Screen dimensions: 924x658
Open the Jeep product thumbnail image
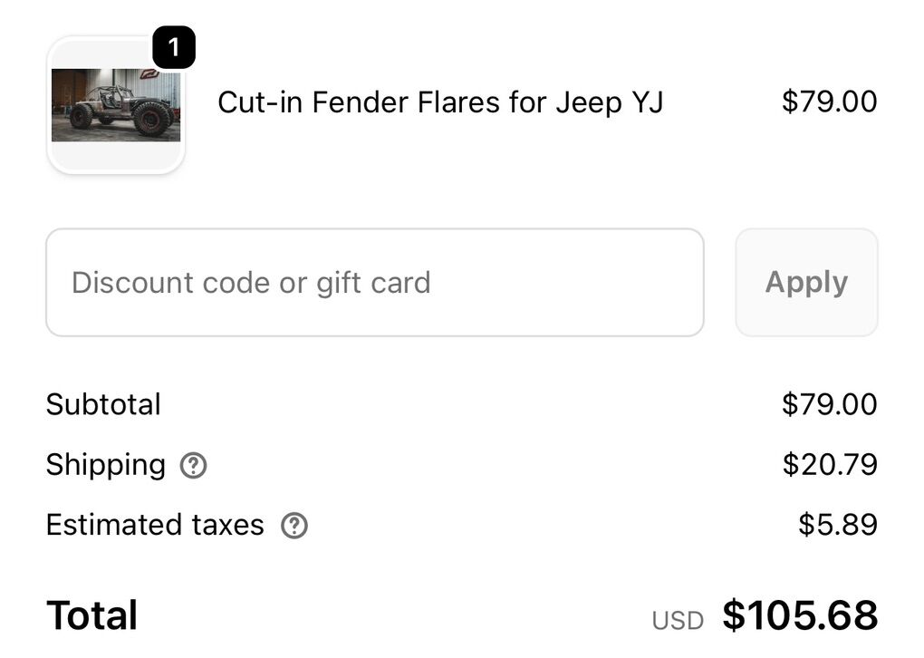point(116,105)
